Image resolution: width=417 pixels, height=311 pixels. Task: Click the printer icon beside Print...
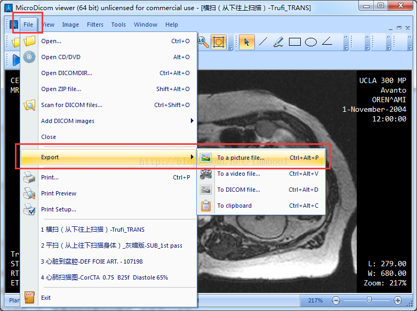tap(29, 177)
